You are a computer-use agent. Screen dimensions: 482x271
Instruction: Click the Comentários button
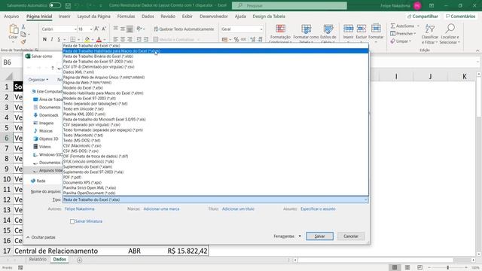click(460, 17)
